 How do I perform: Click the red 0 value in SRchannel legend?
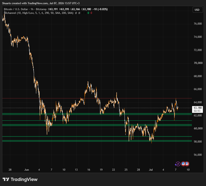tap(91, 13)
